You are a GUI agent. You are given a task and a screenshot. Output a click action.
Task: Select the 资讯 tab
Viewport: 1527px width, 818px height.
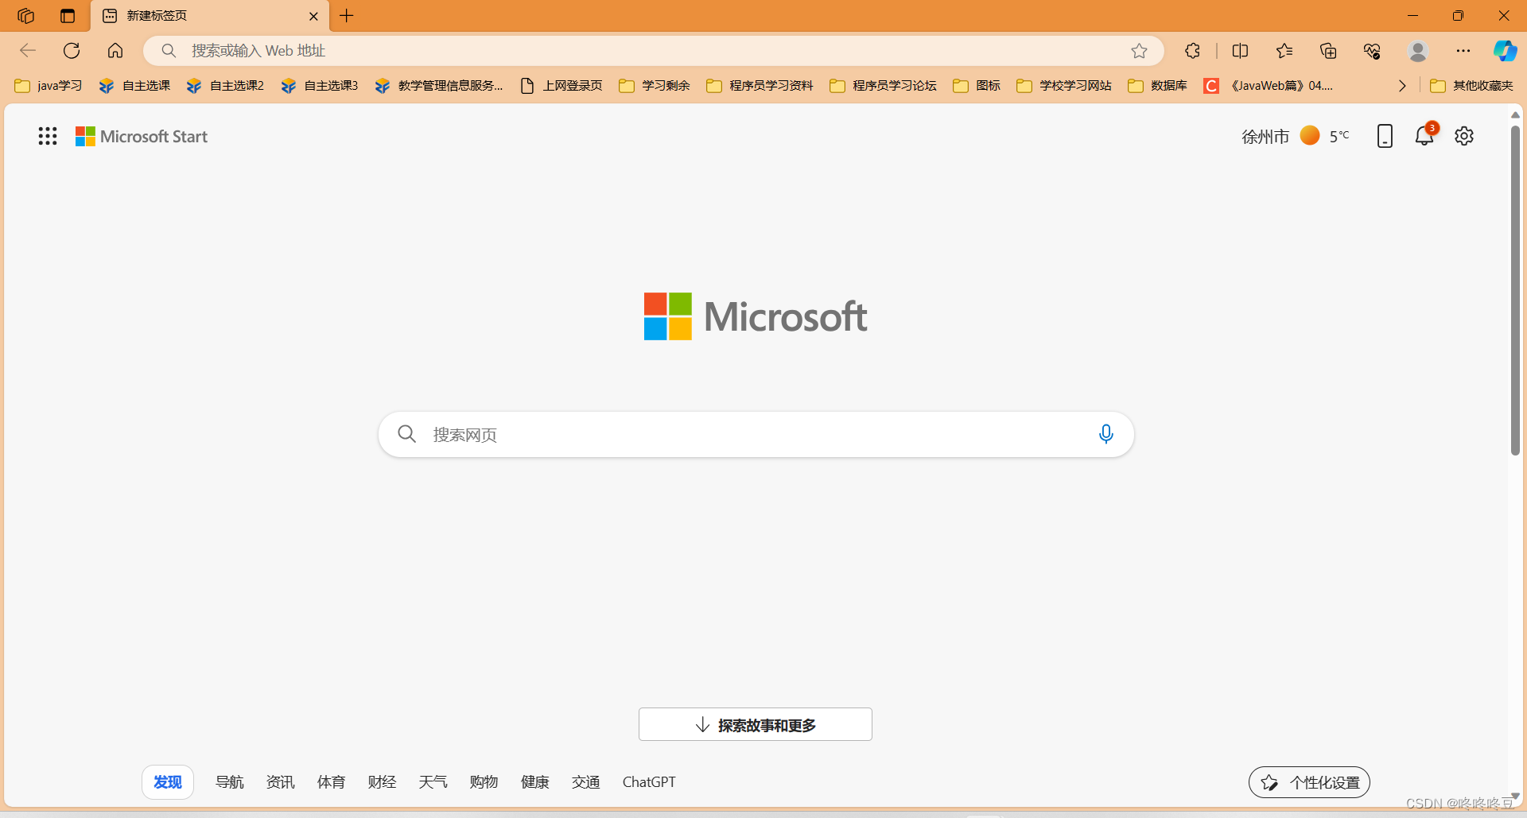tap(281, 782)
